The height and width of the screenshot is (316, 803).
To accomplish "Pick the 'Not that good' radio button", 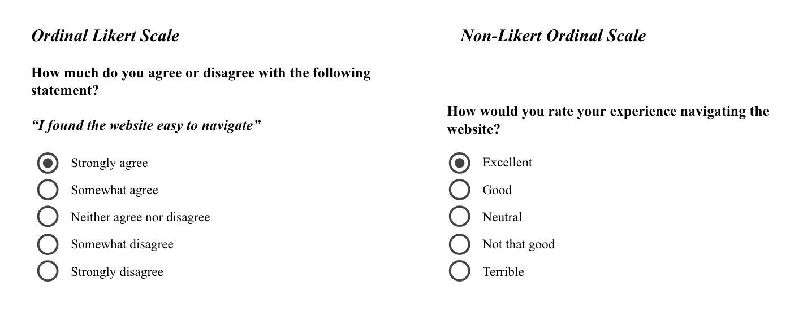I will coord(459,244).
